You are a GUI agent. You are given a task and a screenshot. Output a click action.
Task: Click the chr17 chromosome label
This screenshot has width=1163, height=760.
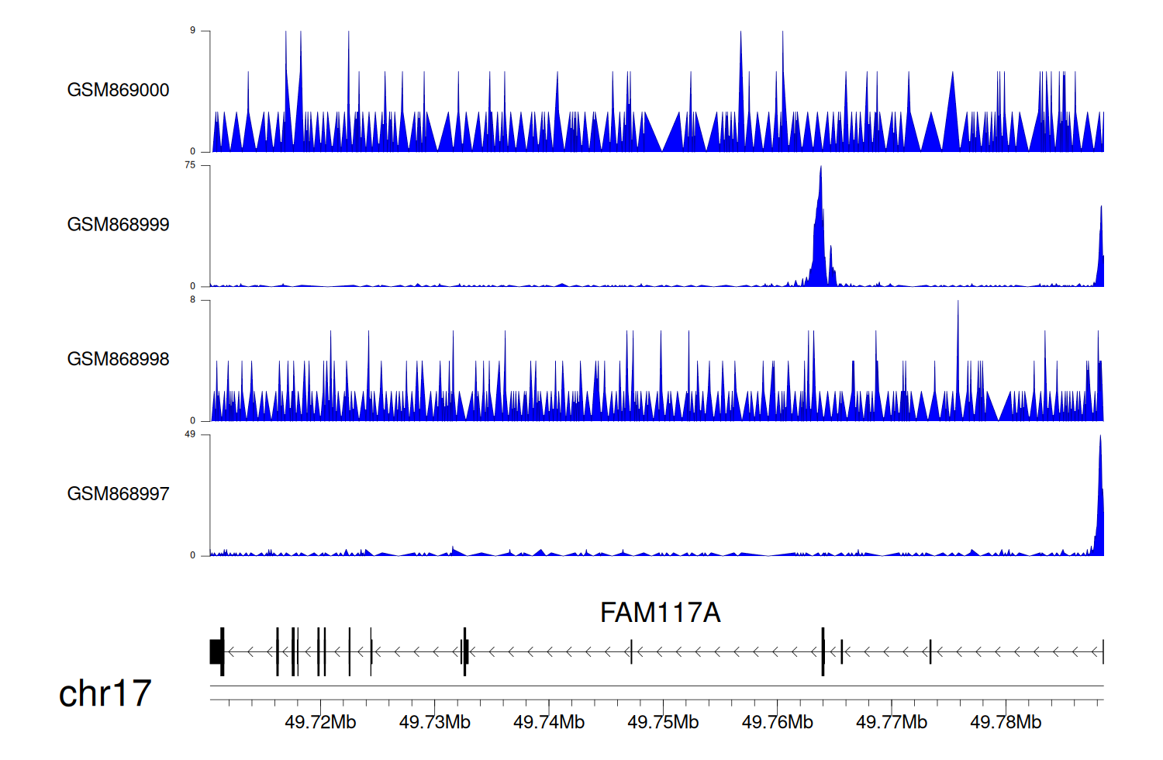coord(105,693)
